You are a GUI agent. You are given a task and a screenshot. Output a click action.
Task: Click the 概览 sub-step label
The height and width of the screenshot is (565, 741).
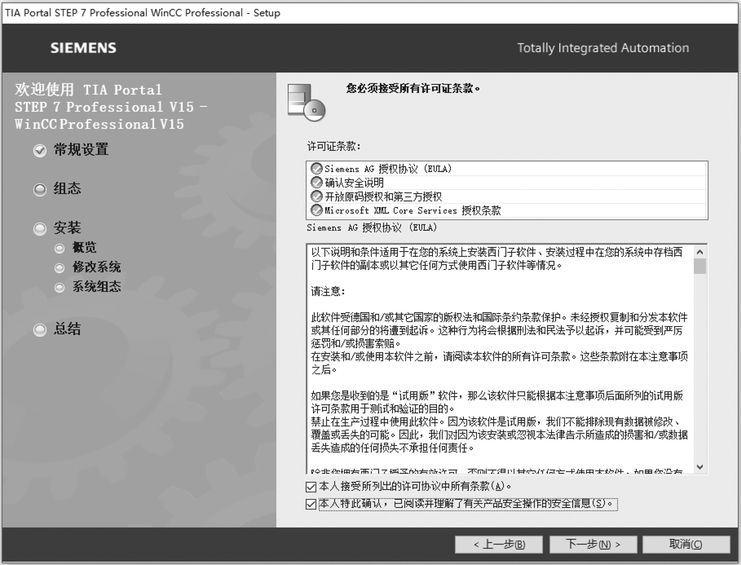[x=85, y=247]
